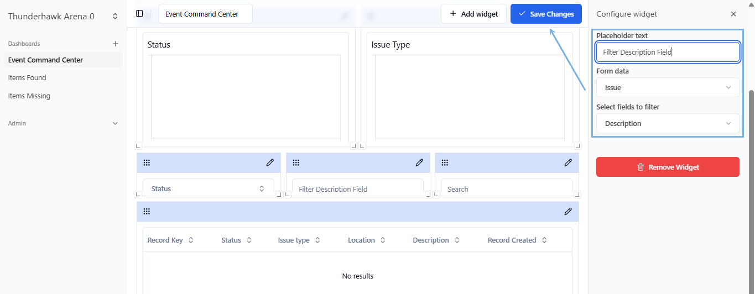Click the Search input box
The image size is (755, 294).
pyautogui.click(x=507, y=188)
